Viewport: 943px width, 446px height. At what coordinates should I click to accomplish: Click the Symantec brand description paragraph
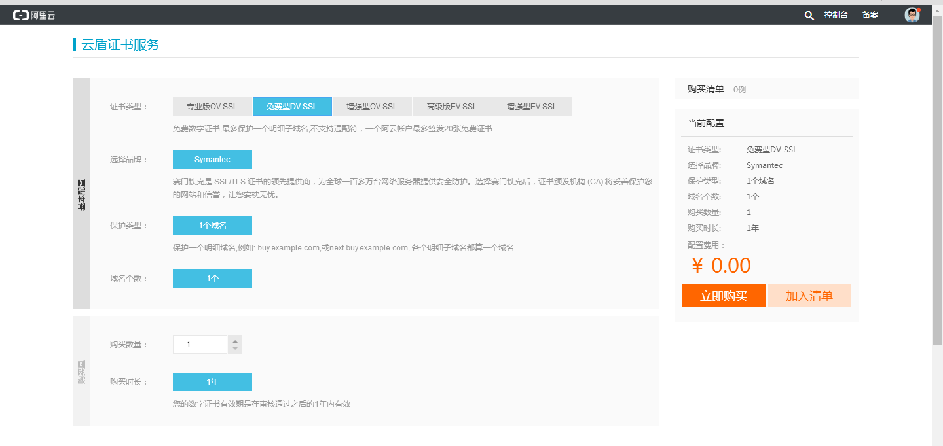[x=413, y=188]
